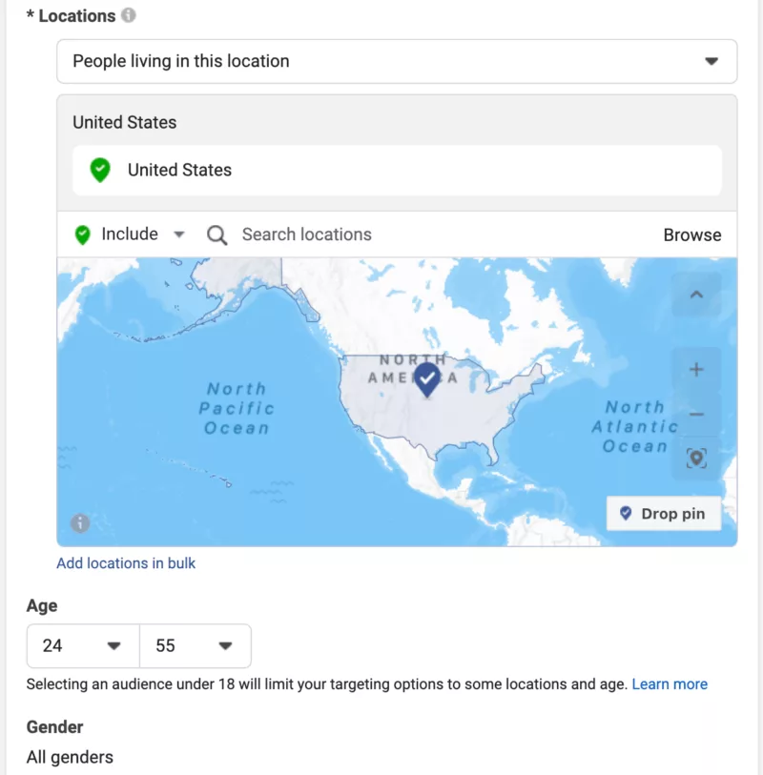Open the "Add locations in bulk" link
Screen dimensions: 763x775
coord(125,562)
